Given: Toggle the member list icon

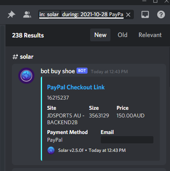Looking at the screenshot, I should click(x=27, y=14).
